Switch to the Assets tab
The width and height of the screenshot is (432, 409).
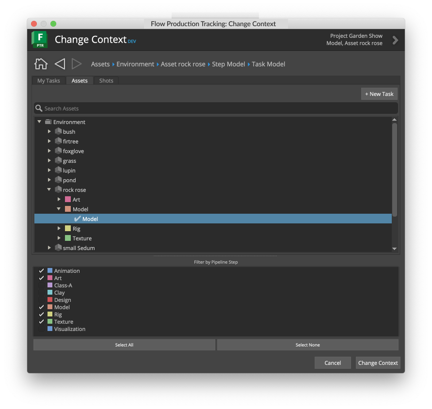[80, 80]
